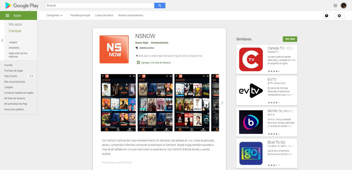Open the ALQUILERES screenshot

click(192, 103)
